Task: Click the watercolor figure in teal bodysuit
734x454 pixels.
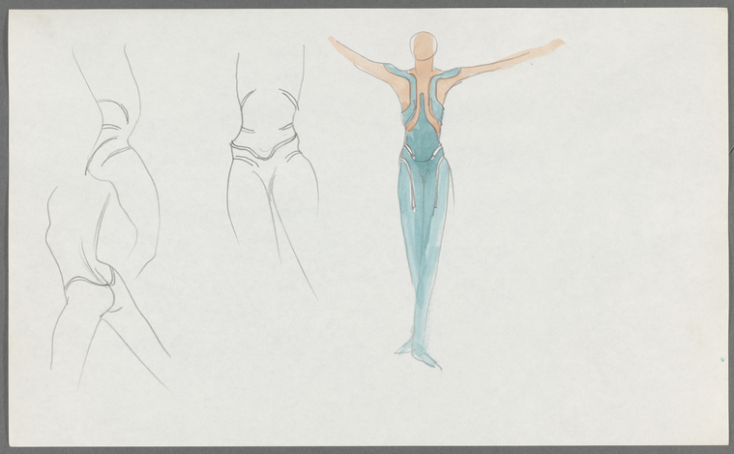Action: pos(445,200)
